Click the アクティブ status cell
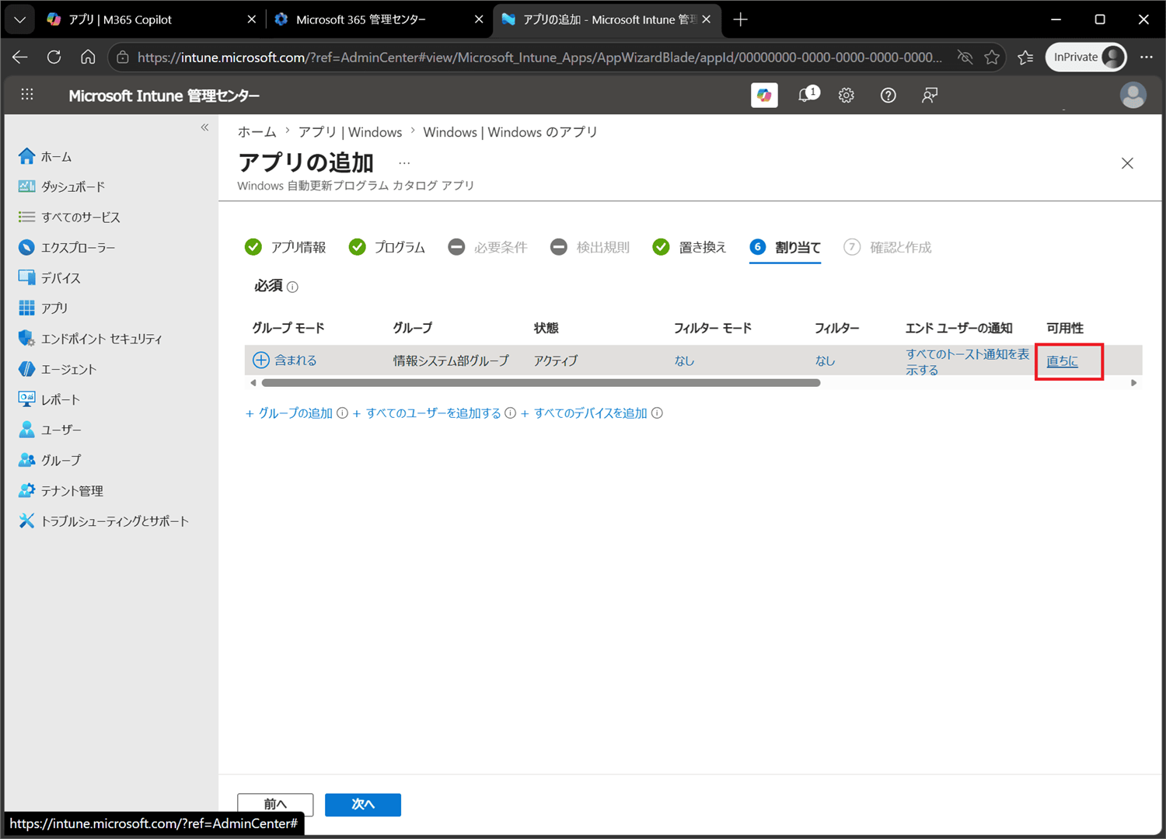Viewport: 1166px width, 839px height. pos(556,360)
